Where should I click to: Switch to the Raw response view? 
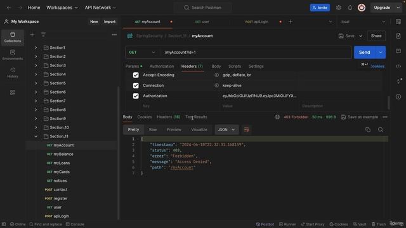click(x=153, y=129)
